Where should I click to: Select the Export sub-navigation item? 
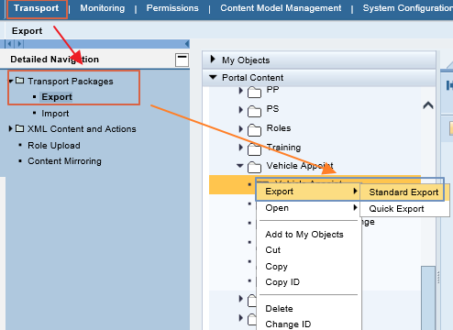[27, 31]
